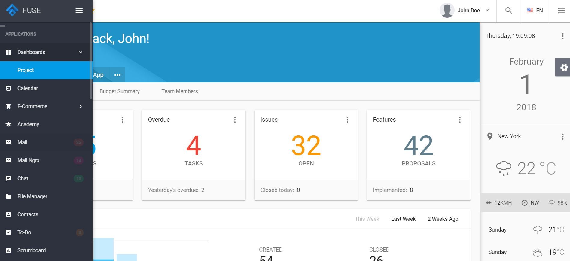
Task: Open Calendar from the sidebar
Action: pos(46,88)
